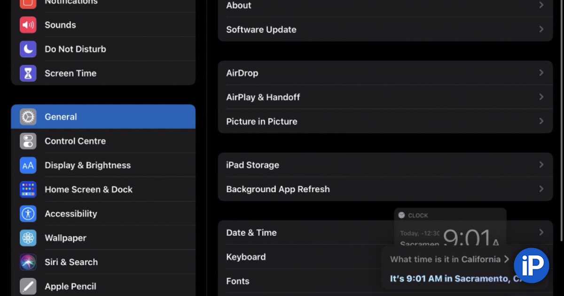Open the Sounds speaker icon

click(28, 25)
